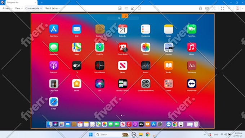Expand the Files & Extras menu
The height and width of the screenshot is (138, 245).
52,8
